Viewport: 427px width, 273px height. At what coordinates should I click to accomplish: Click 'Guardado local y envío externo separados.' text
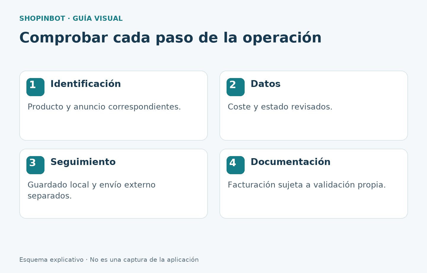coord(92,190)
